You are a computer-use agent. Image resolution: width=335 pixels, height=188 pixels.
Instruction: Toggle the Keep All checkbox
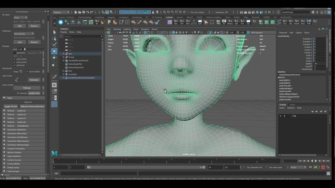pos(22,102)
